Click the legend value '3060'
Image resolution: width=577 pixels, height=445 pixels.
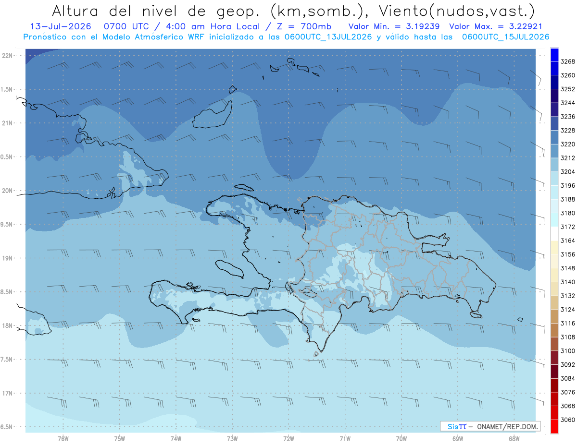click(x=567, y=420)
